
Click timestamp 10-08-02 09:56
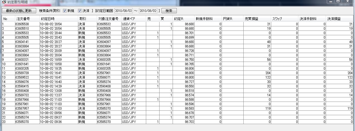[x=51, y=113]
